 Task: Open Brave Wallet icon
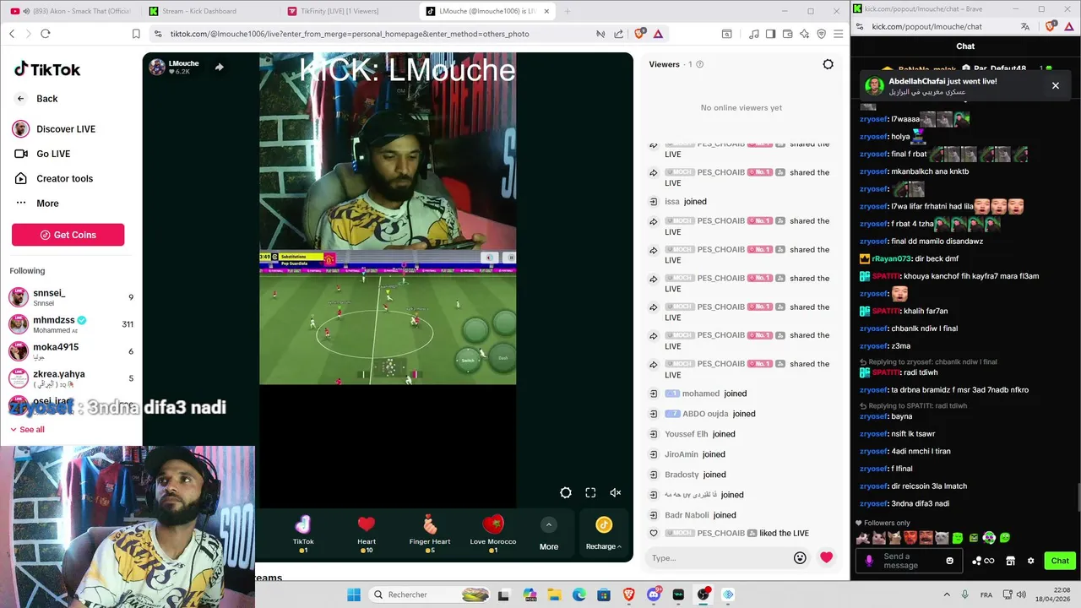click(787, 34)
